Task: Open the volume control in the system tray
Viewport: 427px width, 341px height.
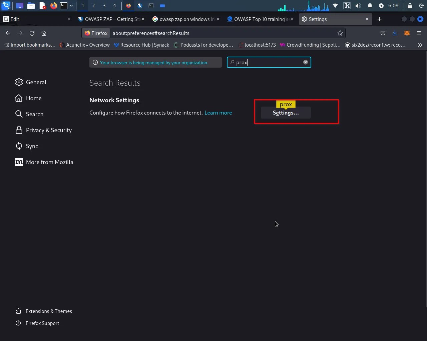Action: 358,5
